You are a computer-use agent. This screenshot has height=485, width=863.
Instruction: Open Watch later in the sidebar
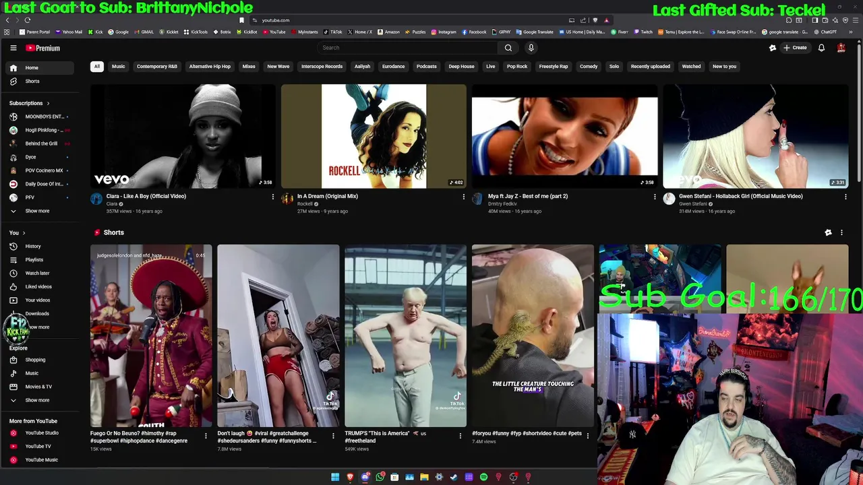tap(40, 273)
